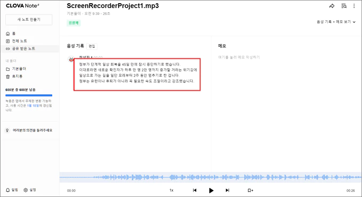This screenshot has width=362, height=197.
Task: Share the note with the arrow icon
Action: click(x=332, y=6)
